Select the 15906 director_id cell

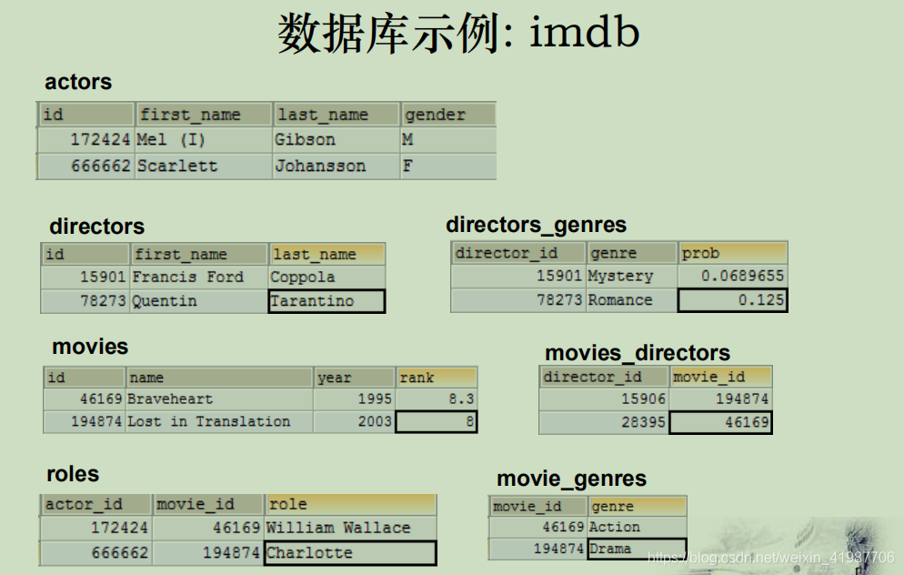point(604,398)
